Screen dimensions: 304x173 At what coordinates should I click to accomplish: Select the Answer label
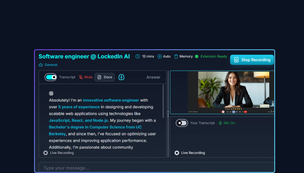tap(153, 77)
